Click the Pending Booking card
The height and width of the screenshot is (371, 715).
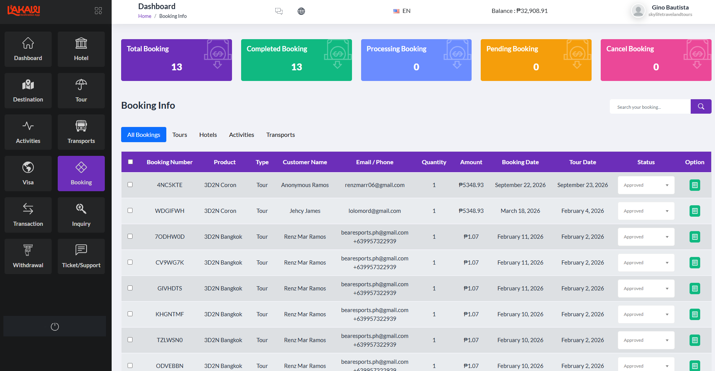[536, 60]
